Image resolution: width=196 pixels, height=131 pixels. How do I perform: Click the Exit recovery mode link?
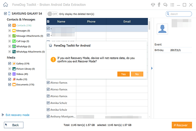coord(18,115)
